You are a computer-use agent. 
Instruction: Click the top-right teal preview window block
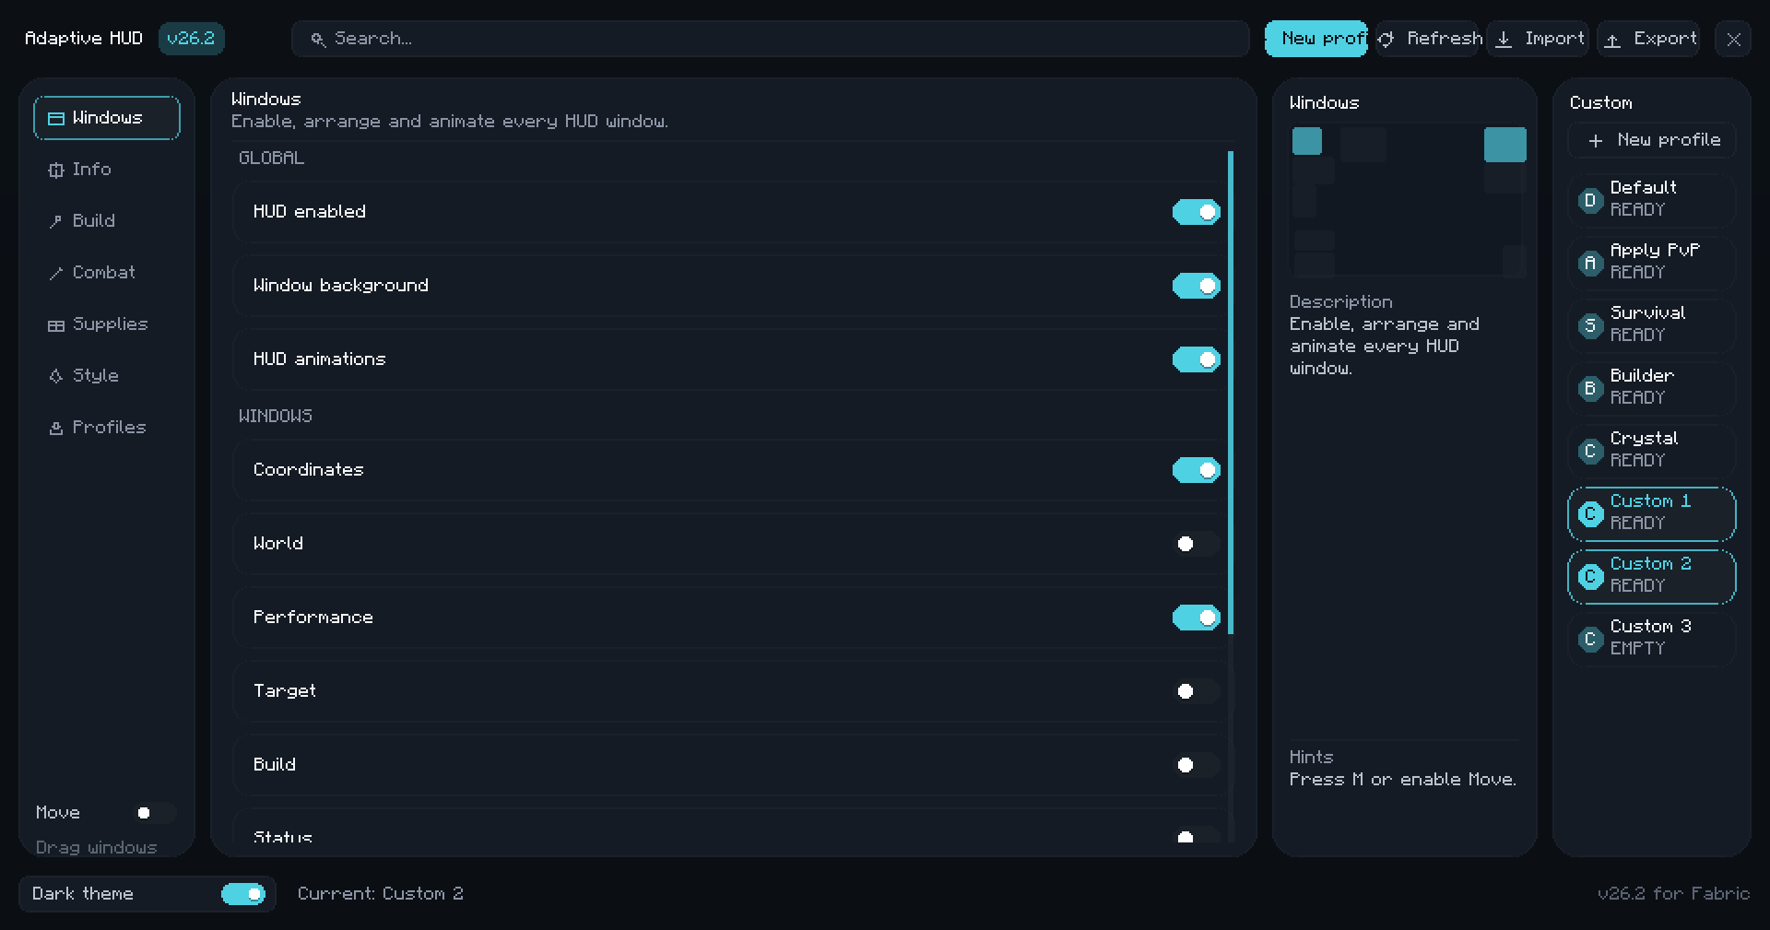click(1505, 145)
